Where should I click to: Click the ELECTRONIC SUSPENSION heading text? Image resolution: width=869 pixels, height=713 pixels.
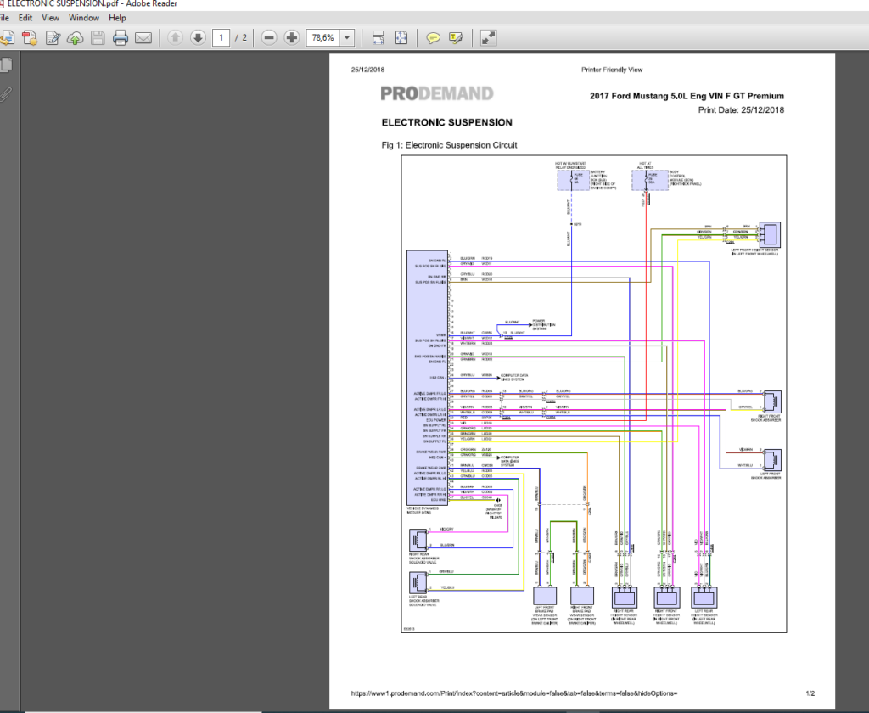click(446, 122)
